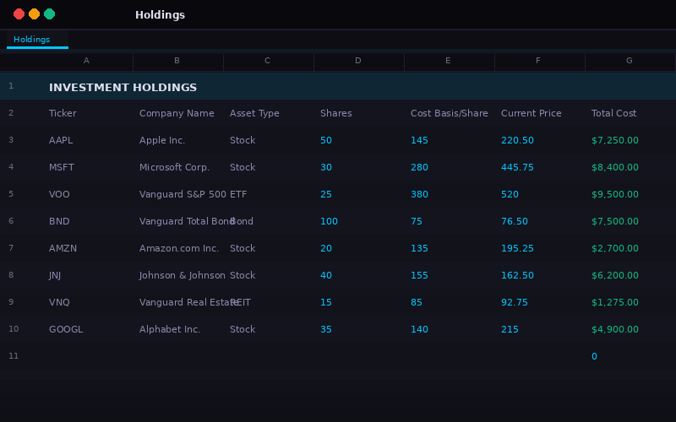Click the INVESTMENT HOLDINGS title cell
Viewport: 676px width, 422px height.
tap(123, 87)
